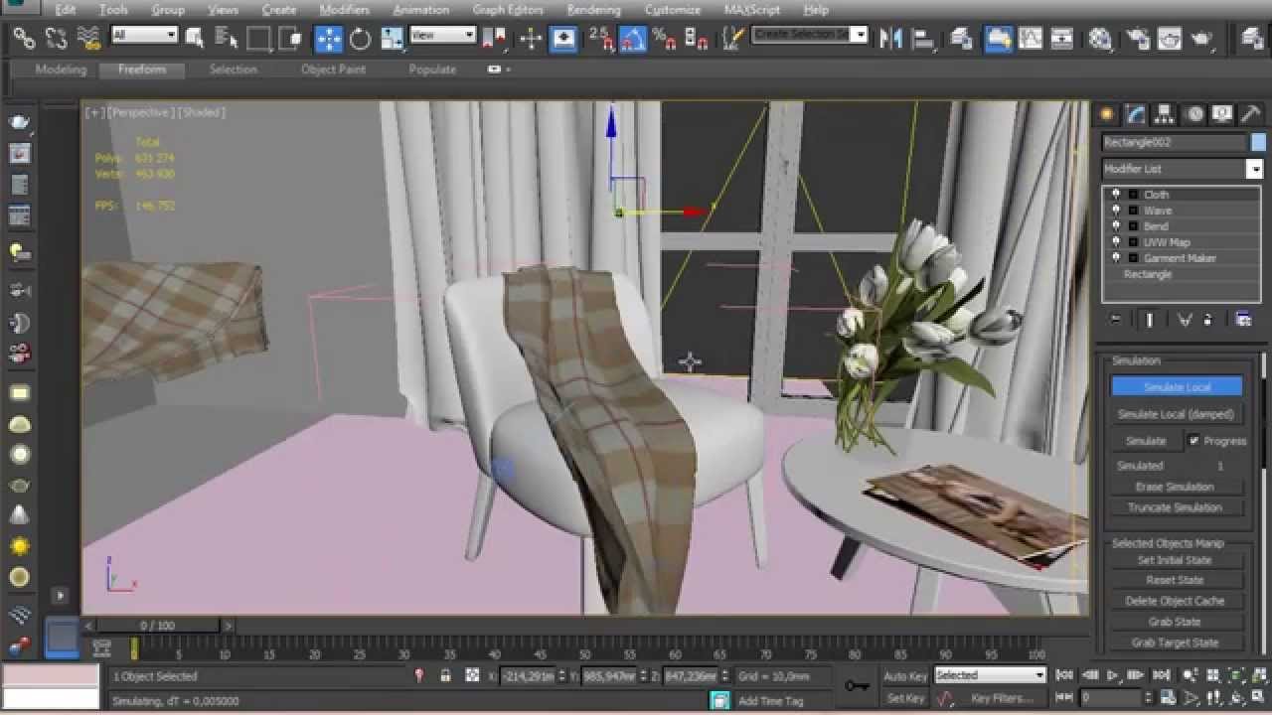Toggle the UVW Map modifier lightbulb
This screenshot has height=715, width=1272.
pos(1116,242)
